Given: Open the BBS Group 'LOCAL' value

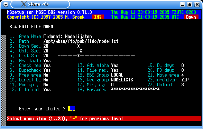Looking at the screenshot, I should pos(117,75).
